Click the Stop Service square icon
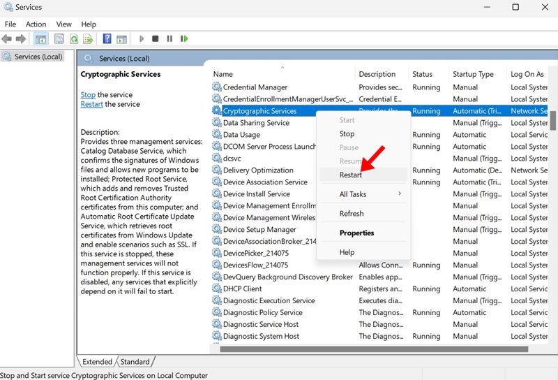 point(156,39)
